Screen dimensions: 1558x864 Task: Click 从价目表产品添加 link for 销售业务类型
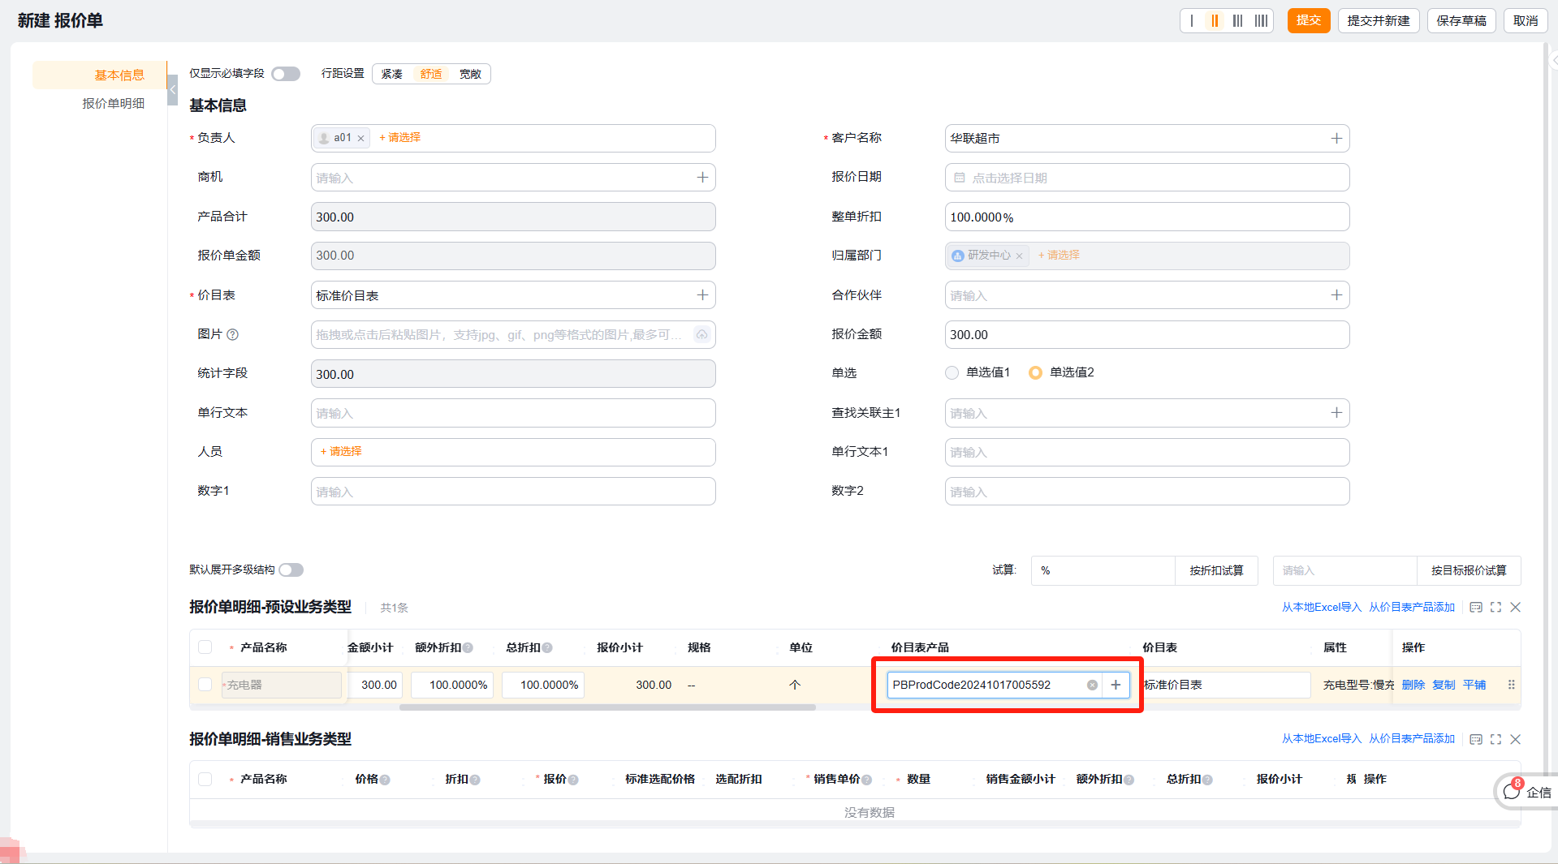point(1411,739)
